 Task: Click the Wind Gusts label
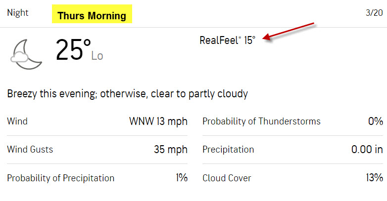[30, 150]
